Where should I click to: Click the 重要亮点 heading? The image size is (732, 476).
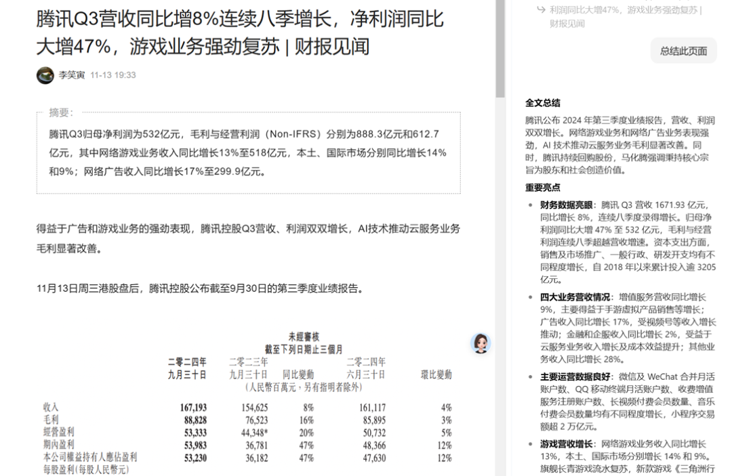click(x=542, y=188)
